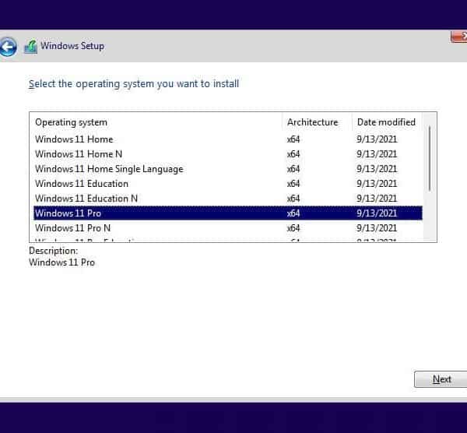Click the list's vertical scrollbar thumb

430,159
